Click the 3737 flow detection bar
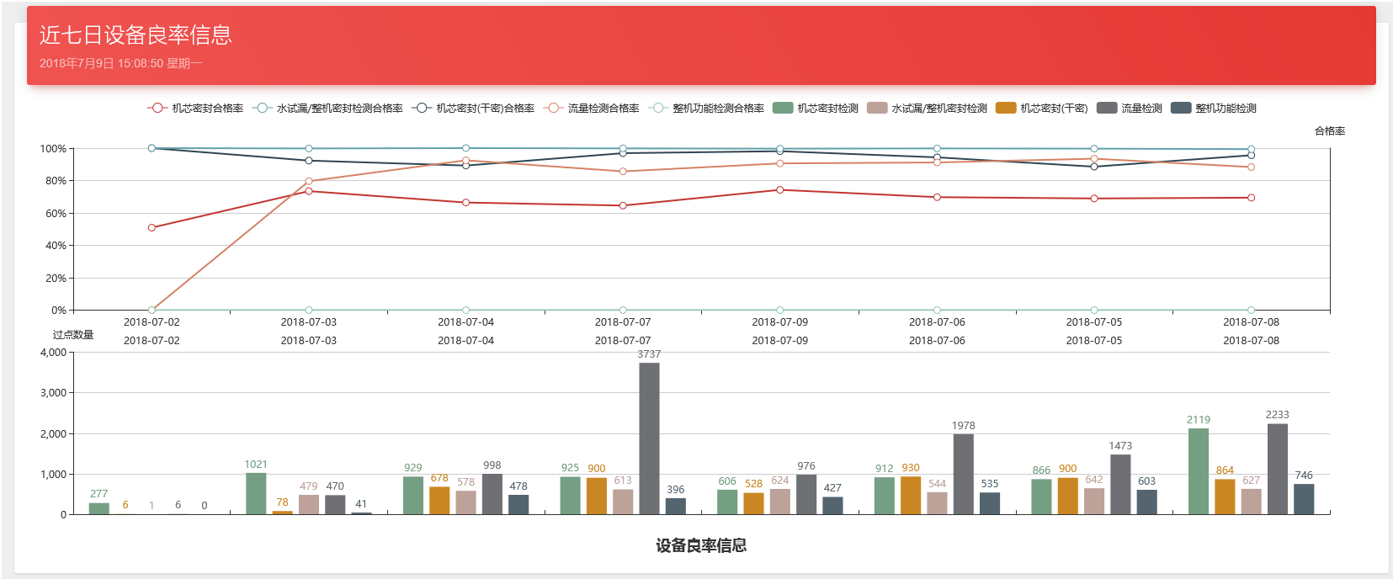The image size is (1393, 579). point(649,438)
